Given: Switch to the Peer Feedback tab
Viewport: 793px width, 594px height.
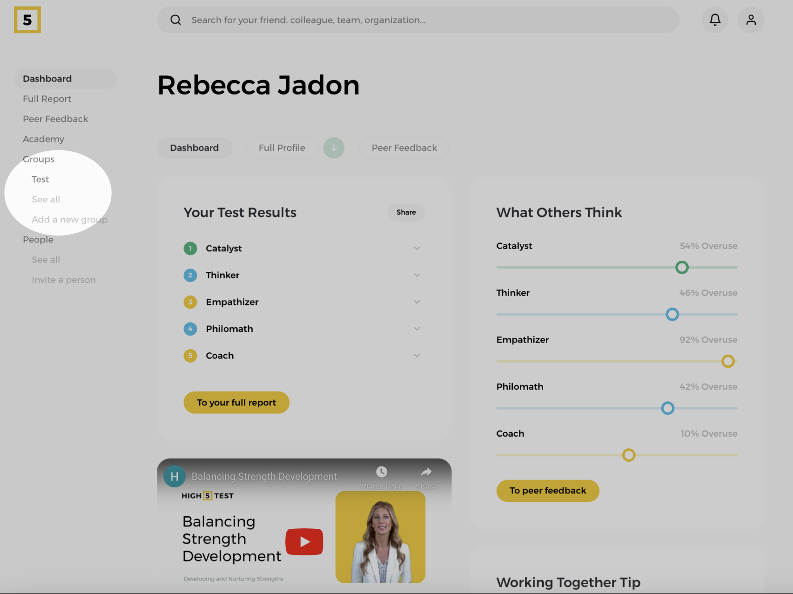Looking at the screenshot, I should coord(404,148).
